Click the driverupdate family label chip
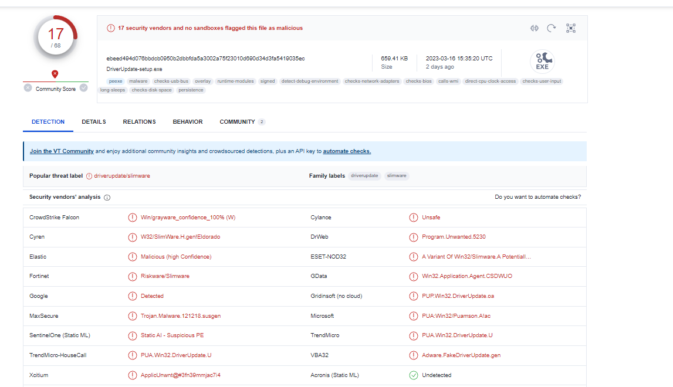The image size is (673, 387). [x=364, y=176]
